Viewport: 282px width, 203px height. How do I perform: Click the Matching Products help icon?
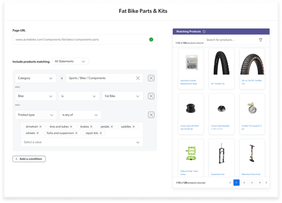204,32
